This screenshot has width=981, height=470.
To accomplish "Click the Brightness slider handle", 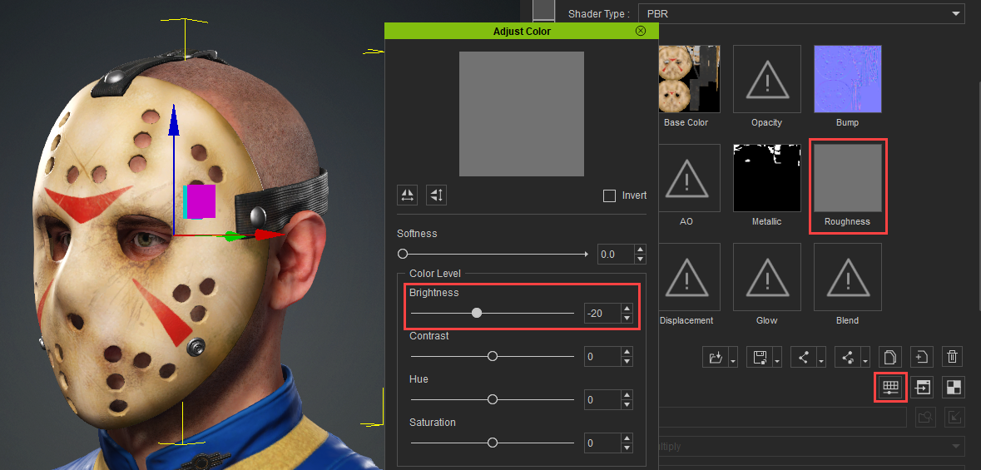I will coord(477,313).
